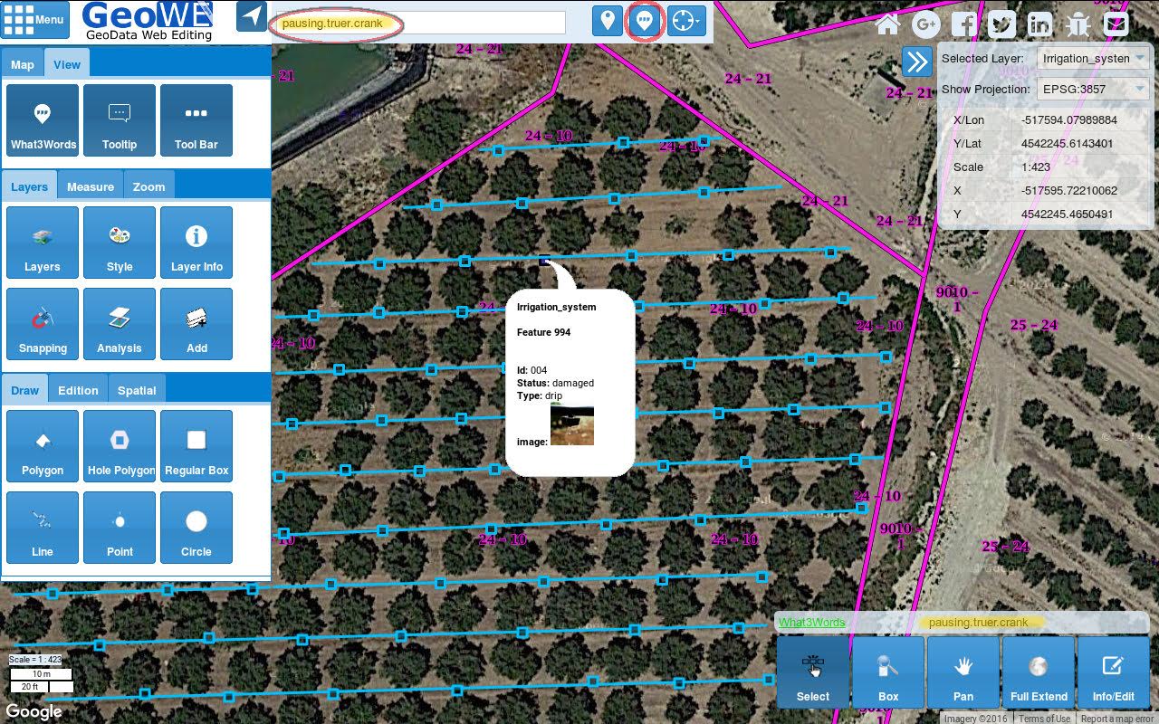Switch to the Map tab
1159x724 pixels.
pyautogui.click(x=23, y=64)
